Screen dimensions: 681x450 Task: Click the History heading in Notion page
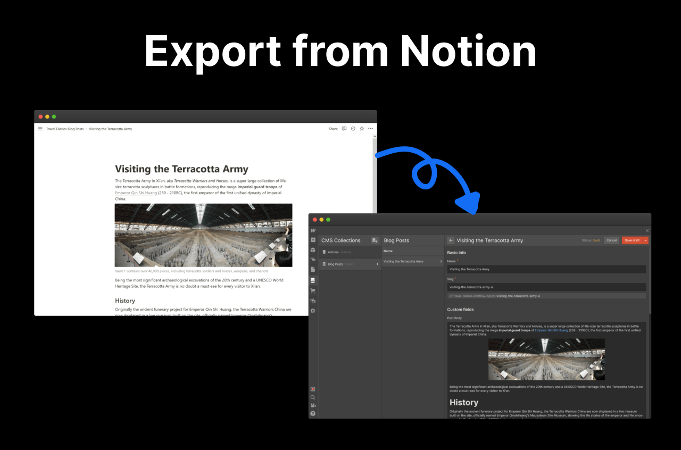point(125,301)
